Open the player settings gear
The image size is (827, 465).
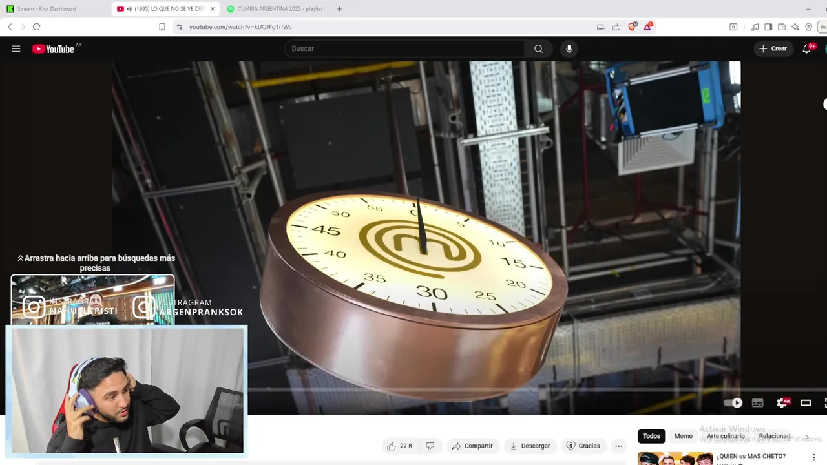point(782,402)
